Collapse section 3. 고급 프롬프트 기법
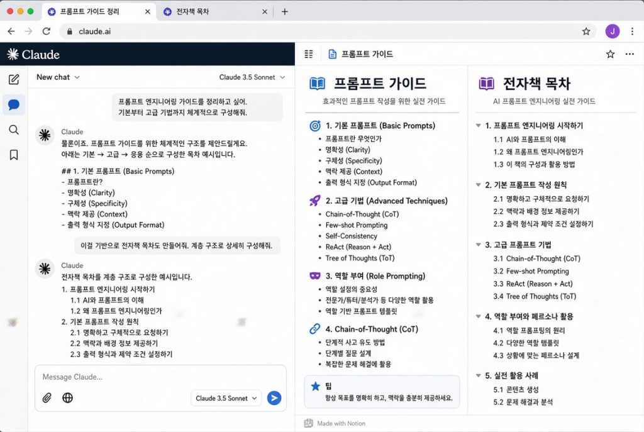This screenshot has width=644, height=432. pos(478,245)
